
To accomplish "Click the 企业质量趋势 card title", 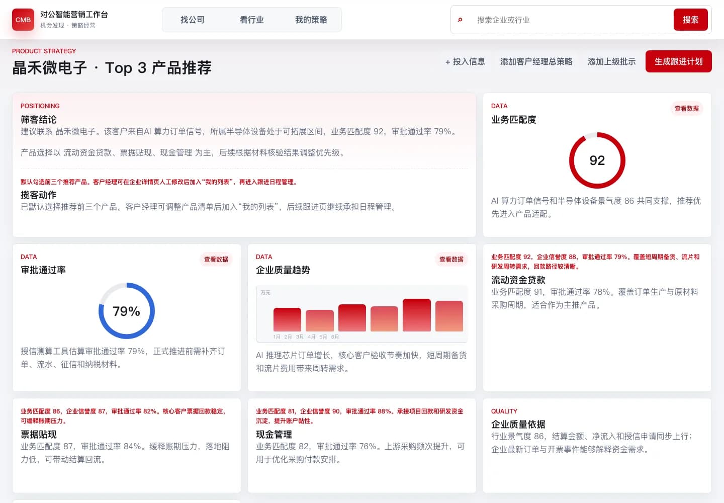I will (283, 270).
